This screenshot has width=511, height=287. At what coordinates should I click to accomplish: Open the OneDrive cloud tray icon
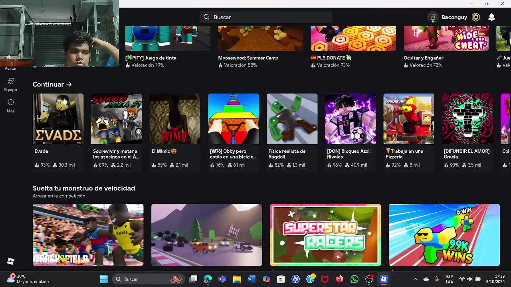426,279
